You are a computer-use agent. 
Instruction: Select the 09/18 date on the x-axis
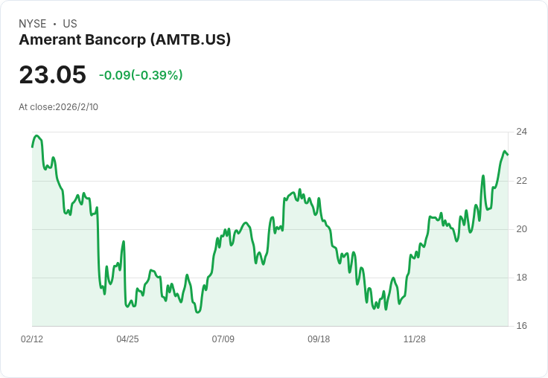(x=319, y=339)
